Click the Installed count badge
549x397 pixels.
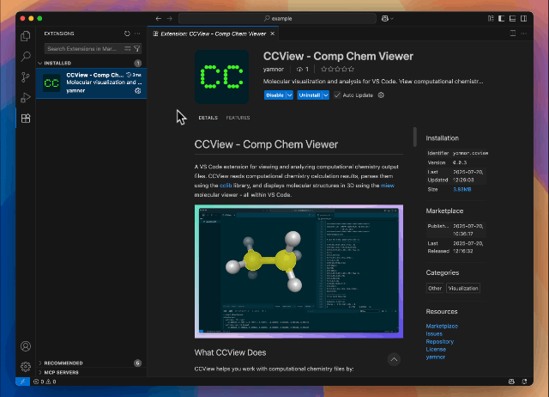(x=137, y=63)
